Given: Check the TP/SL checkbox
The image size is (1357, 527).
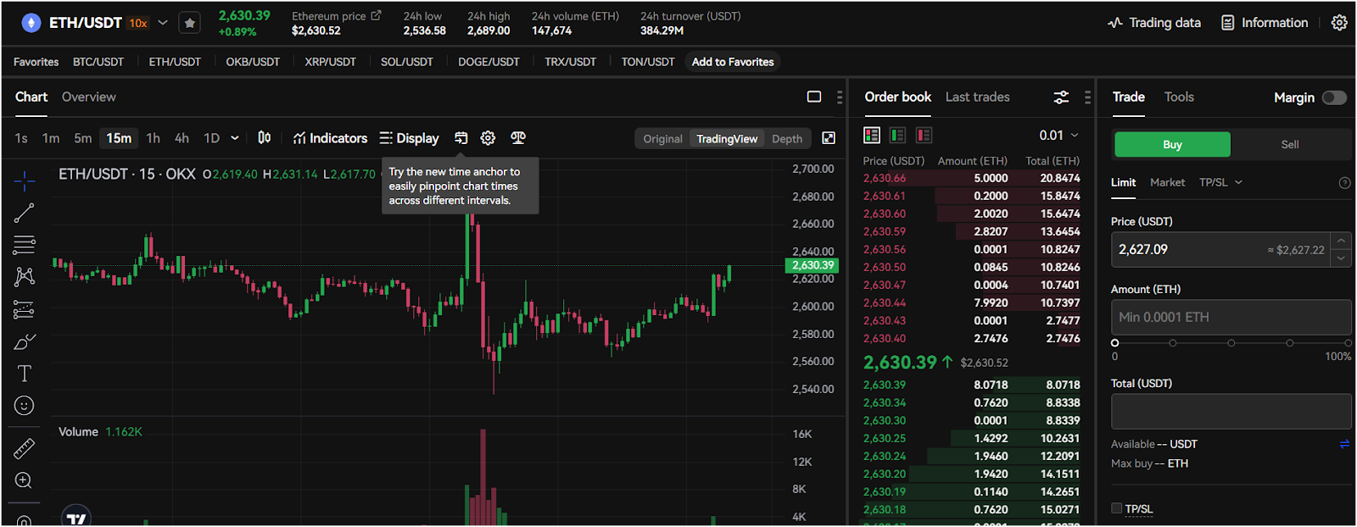Looking at the screenshot, I should (x=1116, y=508).
